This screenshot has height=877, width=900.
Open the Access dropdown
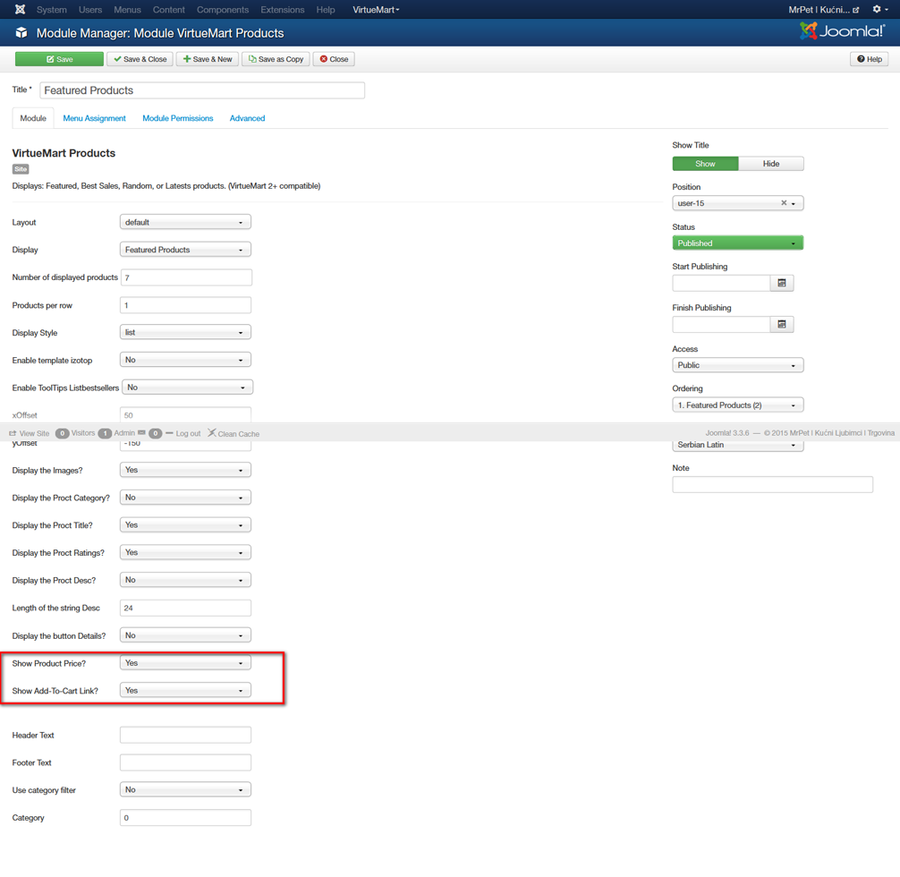737,365
